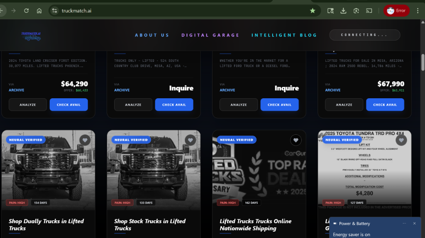This screenshot has height=238, width=425.
Task: Click Check Avail on the $67,990 listing
Action: click(385, 104)
